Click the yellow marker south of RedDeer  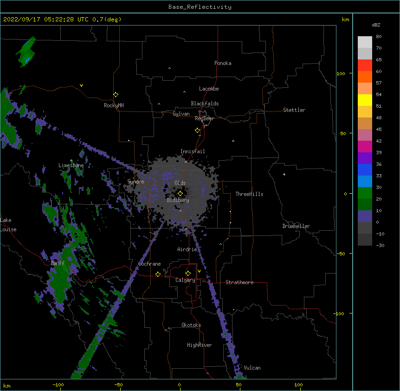pyautogui.click(x=197, y=130)
